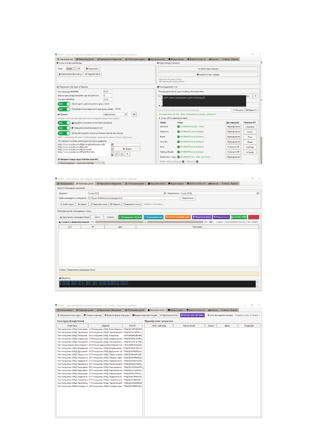Click Відкрити відповіді (Google) button
Viewport: 317px width, 448px height.
pyautogui.click(x=145, y=315)
